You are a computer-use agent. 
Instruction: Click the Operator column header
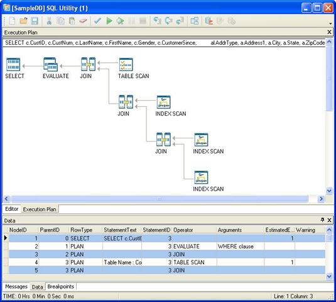pos(194,230)
